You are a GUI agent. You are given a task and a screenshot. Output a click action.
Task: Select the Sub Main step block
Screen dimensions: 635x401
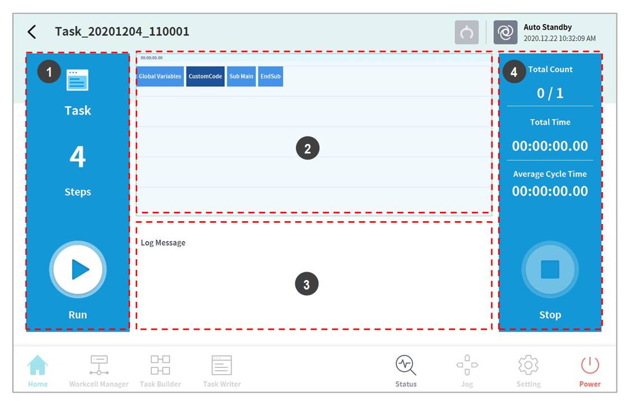click(241, 77)
